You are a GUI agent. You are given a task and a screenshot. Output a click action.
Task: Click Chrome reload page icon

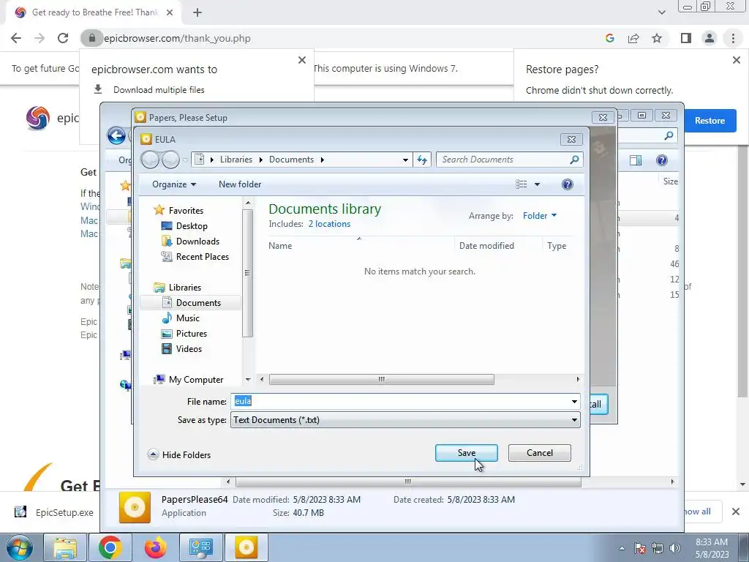(x=63, y=38)
